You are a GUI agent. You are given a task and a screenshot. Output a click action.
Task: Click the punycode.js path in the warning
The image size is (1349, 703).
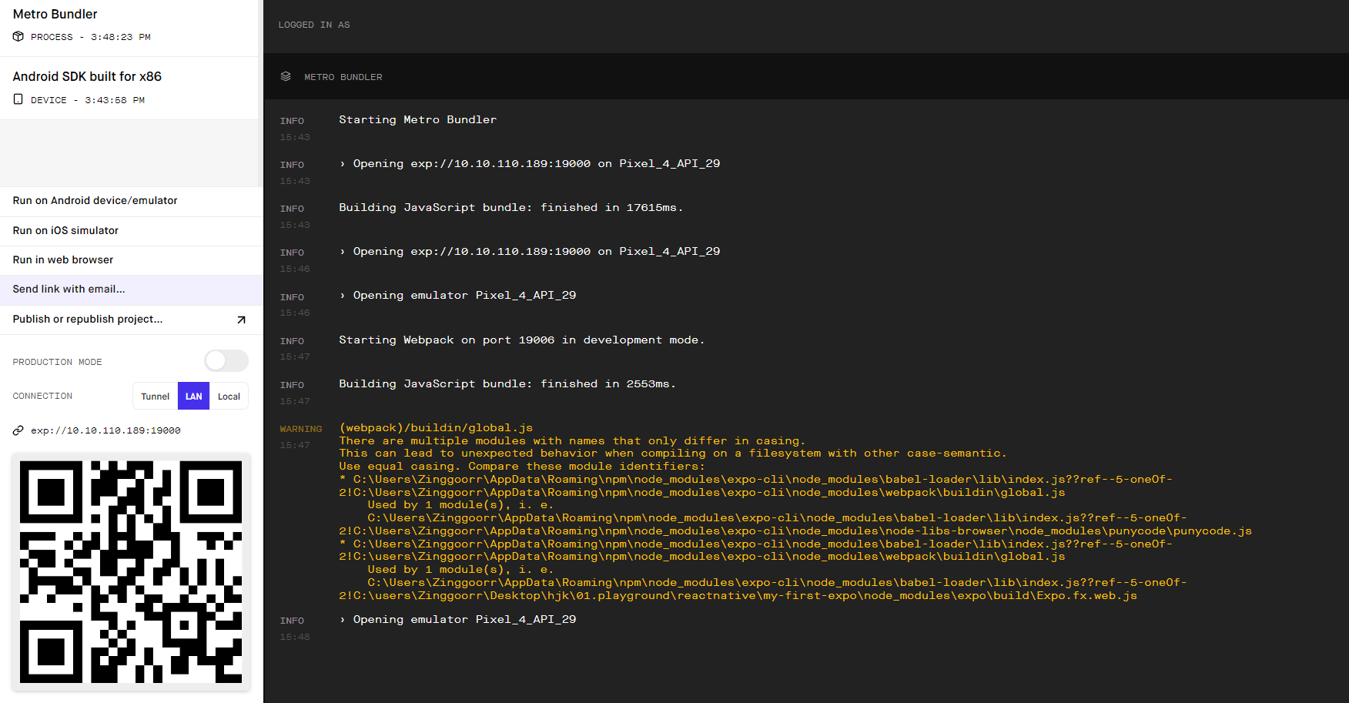pos(795,531)
